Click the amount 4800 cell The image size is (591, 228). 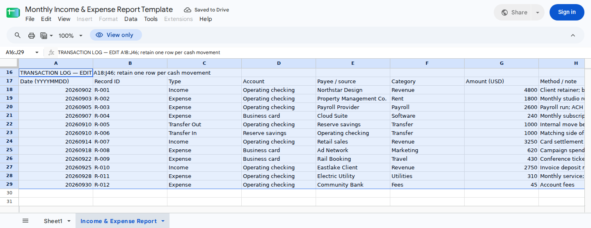(x=502, y=90)
